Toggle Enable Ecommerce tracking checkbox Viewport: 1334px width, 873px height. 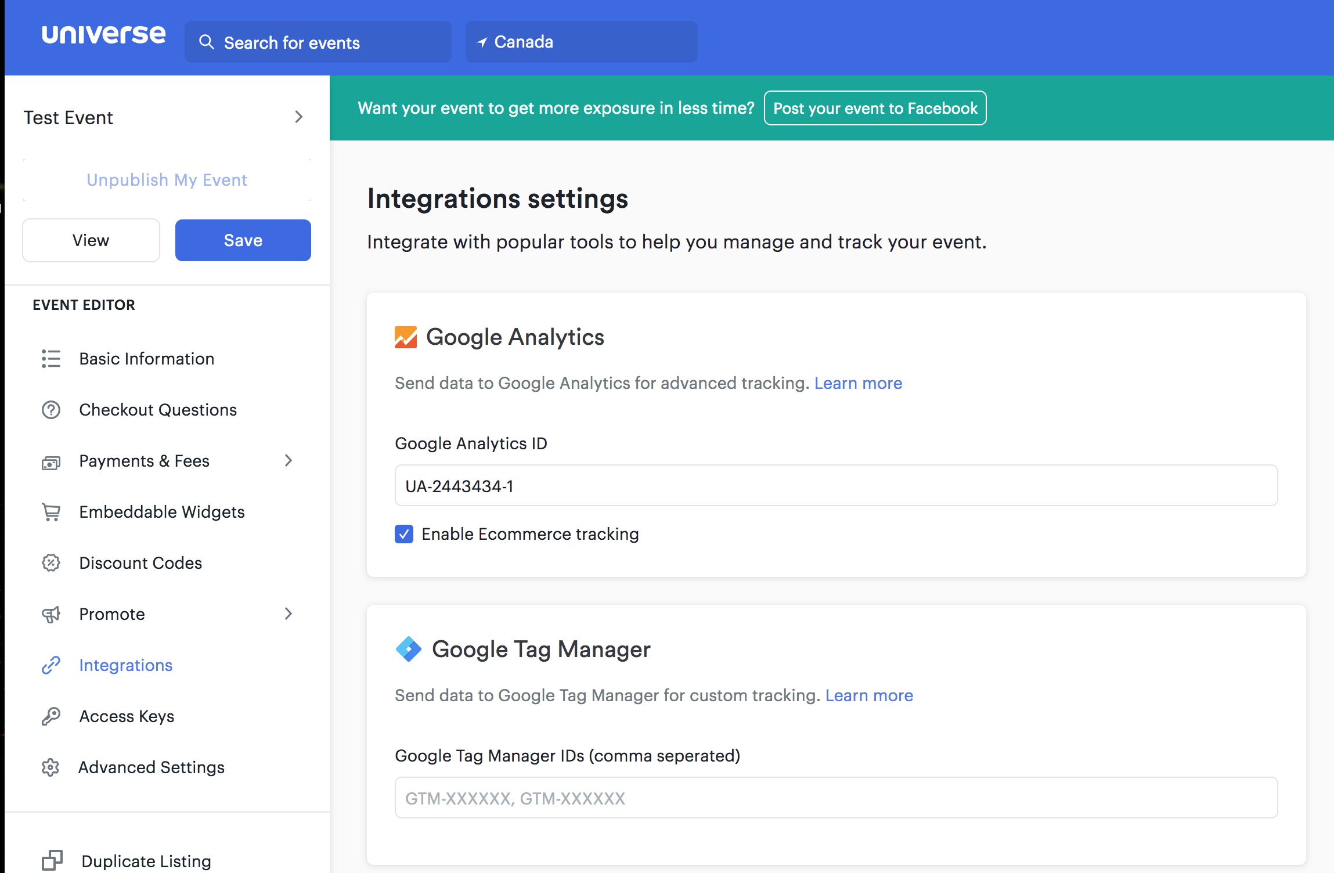pyautogui.click(x=404, y=534)
